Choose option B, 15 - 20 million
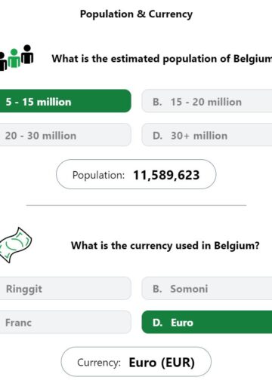272x380 pixels. coord(207,102)
